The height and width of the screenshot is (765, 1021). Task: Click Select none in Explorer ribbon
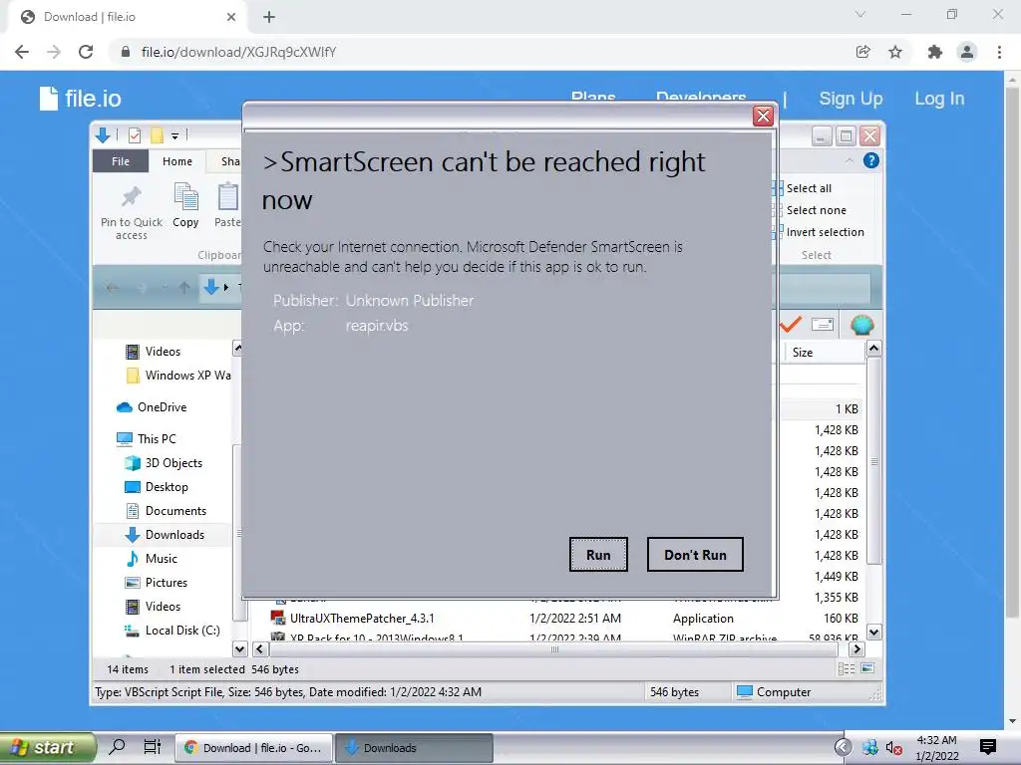click(810, 210)
